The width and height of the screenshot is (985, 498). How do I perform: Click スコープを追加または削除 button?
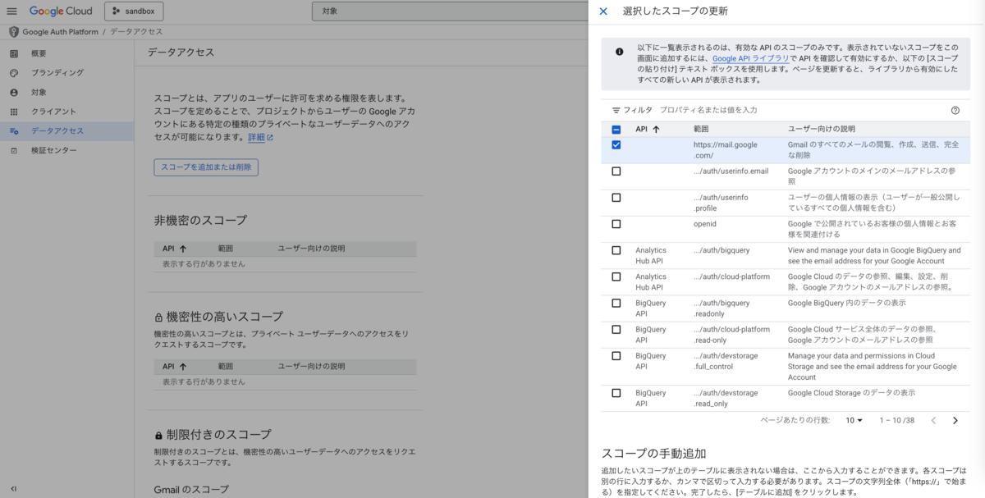point(206,167)
